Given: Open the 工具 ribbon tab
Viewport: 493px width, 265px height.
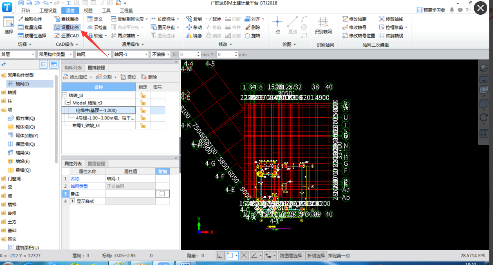Looking at the screenshot, I should 106,11.
